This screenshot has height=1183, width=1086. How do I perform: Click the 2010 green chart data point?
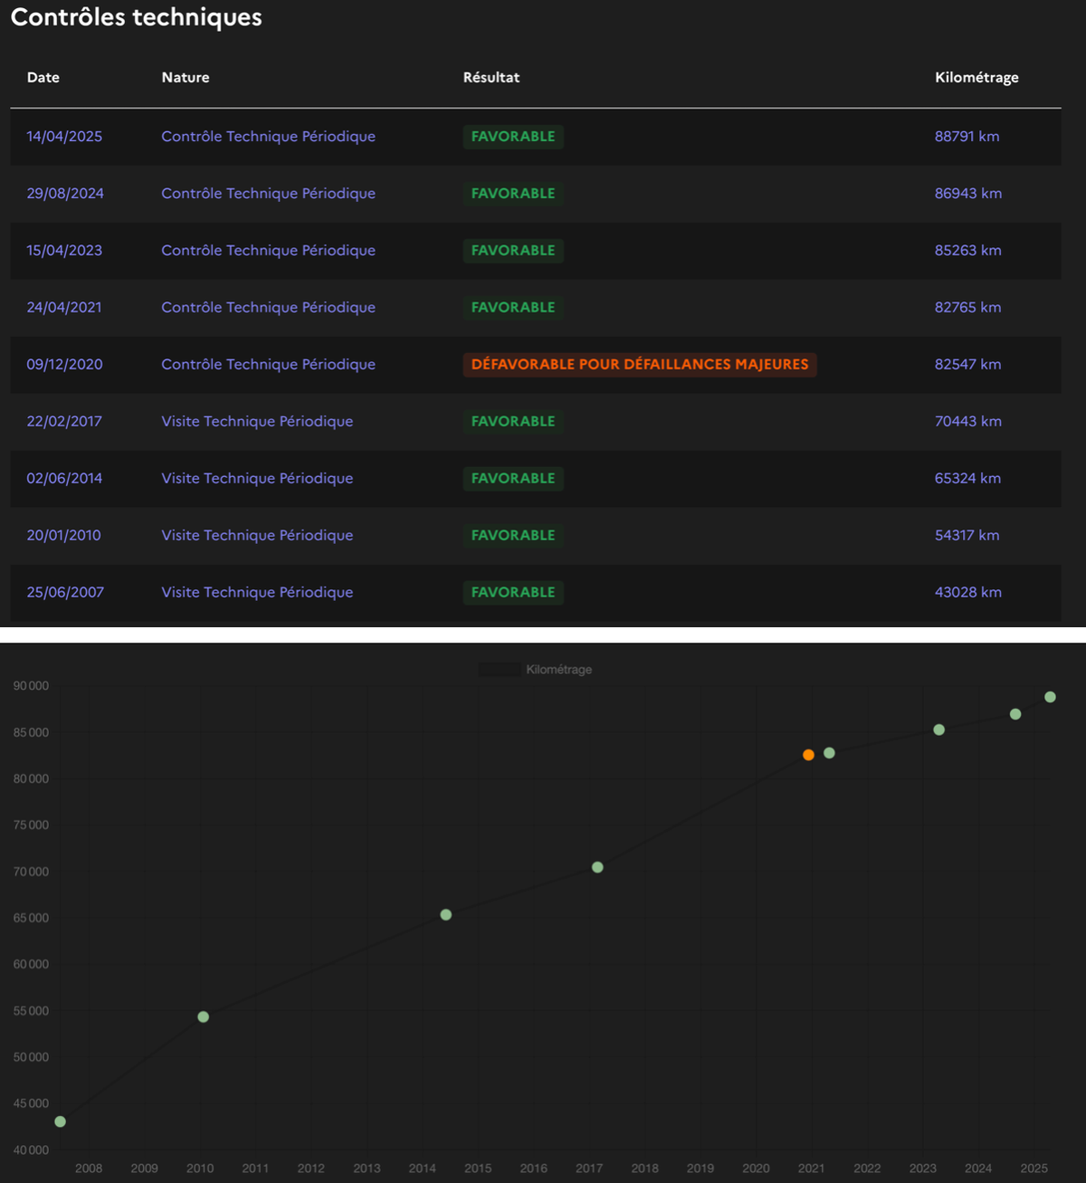tap(203, 1017)
